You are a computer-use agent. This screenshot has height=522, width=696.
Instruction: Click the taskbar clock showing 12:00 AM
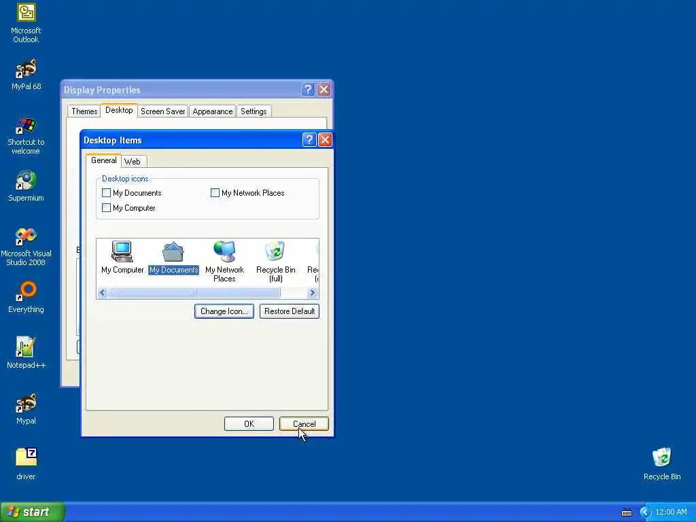(671, 512)
